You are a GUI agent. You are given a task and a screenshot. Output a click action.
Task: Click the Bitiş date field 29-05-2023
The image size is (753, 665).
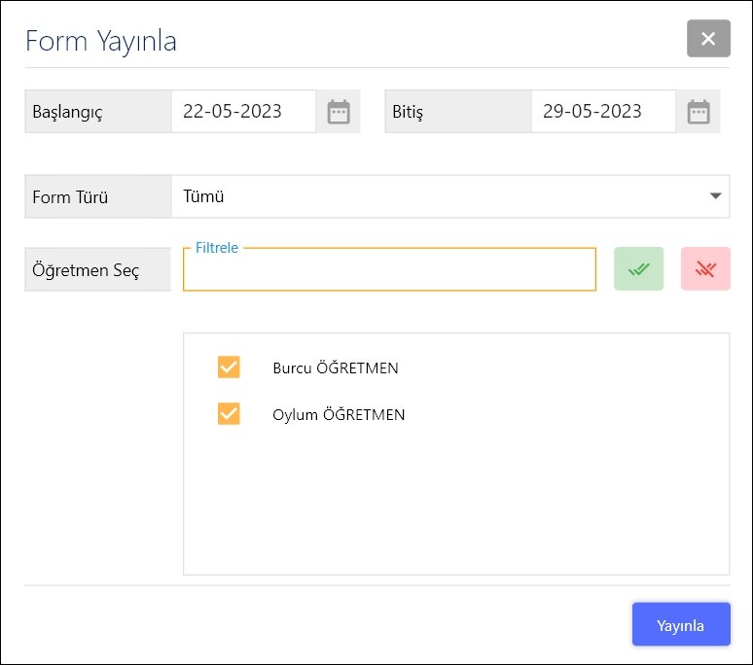(x=603, y=112)
